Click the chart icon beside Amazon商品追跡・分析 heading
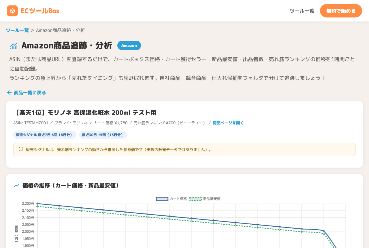369x248 pixels. pyautogui.click(x=14, y=46)
